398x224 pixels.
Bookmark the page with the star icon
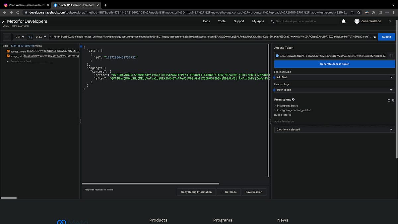tap(359, 12)
